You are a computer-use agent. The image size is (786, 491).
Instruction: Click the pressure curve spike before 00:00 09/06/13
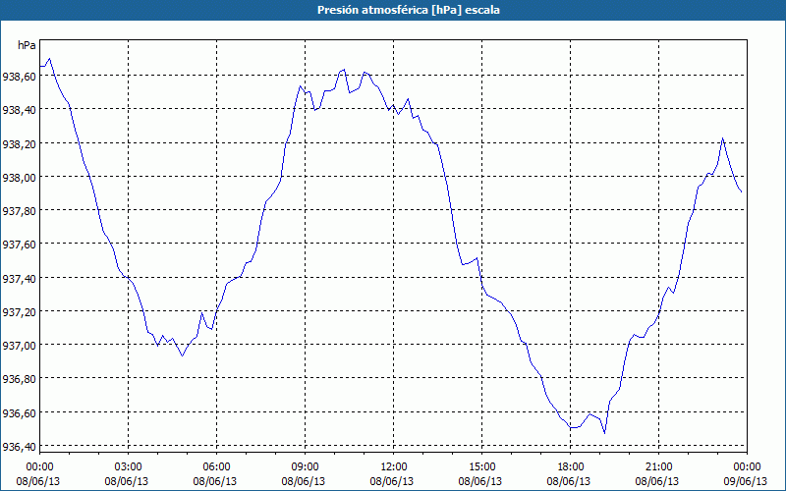(x=722, y=138)
